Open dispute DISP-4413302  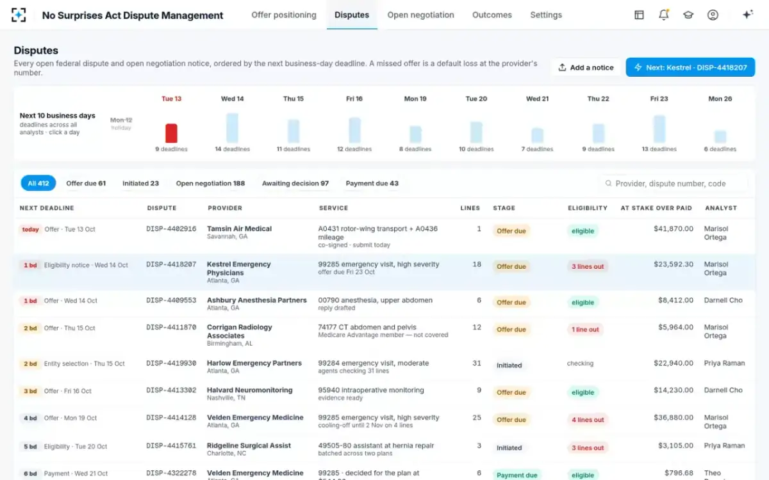(x=171, y=390)
